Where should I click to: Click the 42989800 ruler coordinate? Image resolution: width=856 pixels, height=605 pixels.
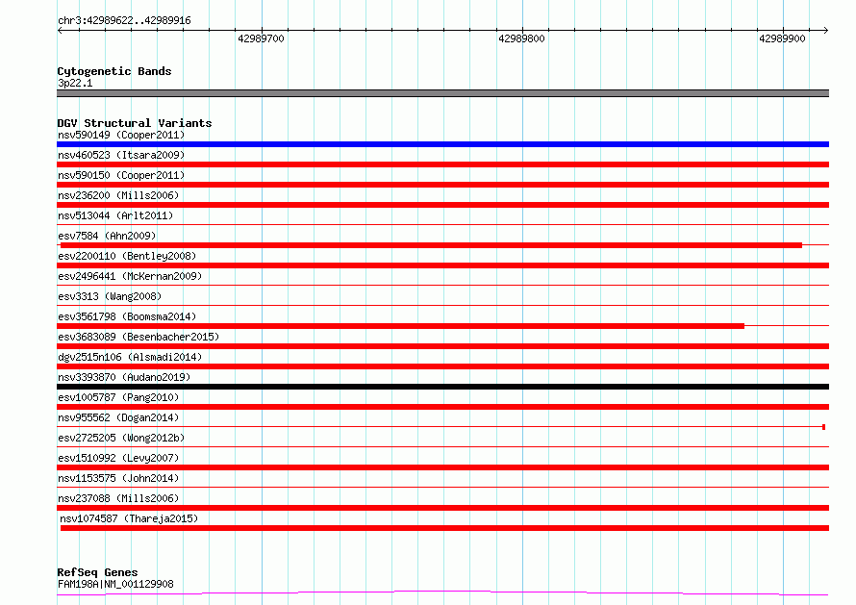point(521,38)
